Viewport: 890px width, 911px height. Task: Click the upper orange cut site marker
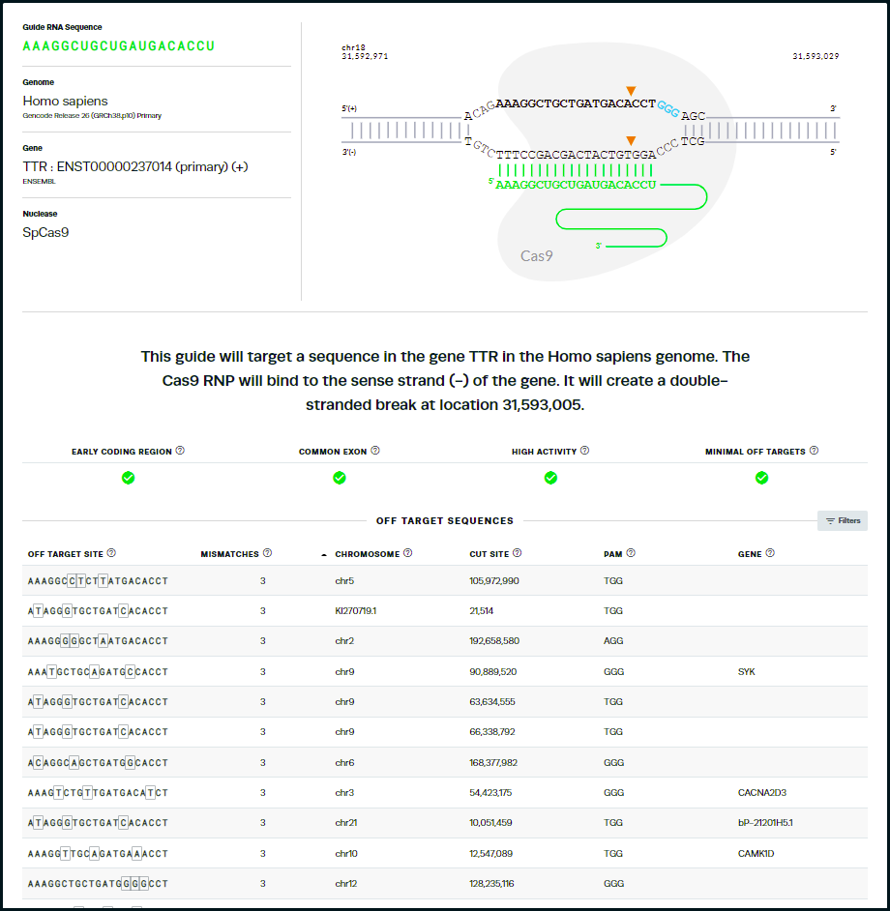(x=631, y=90)
